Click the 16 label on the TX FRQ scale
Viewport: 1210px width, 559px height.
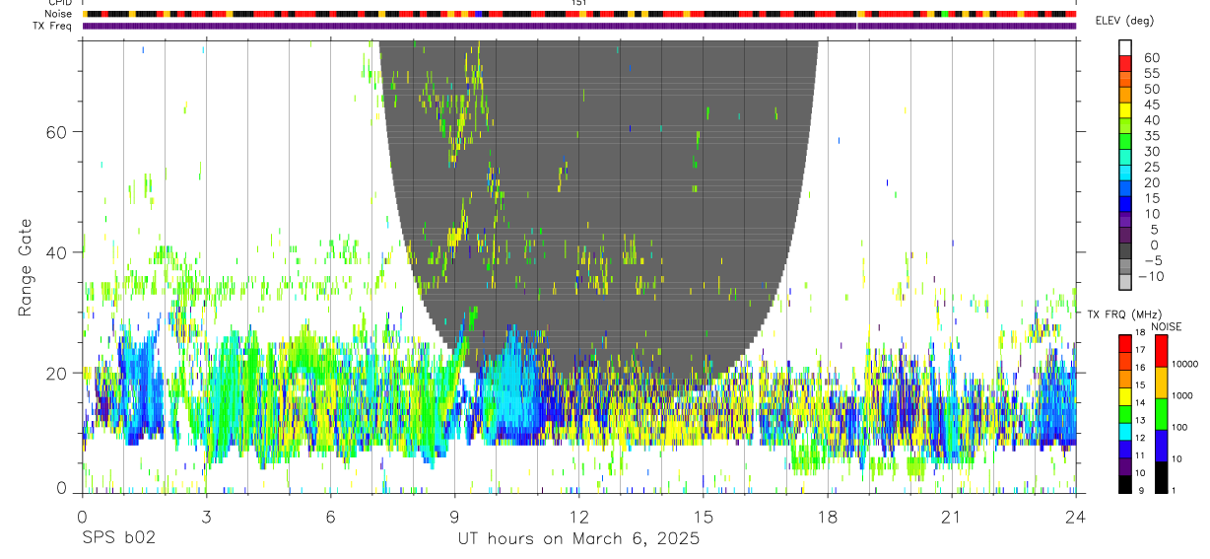click(x=1141, y=368)
